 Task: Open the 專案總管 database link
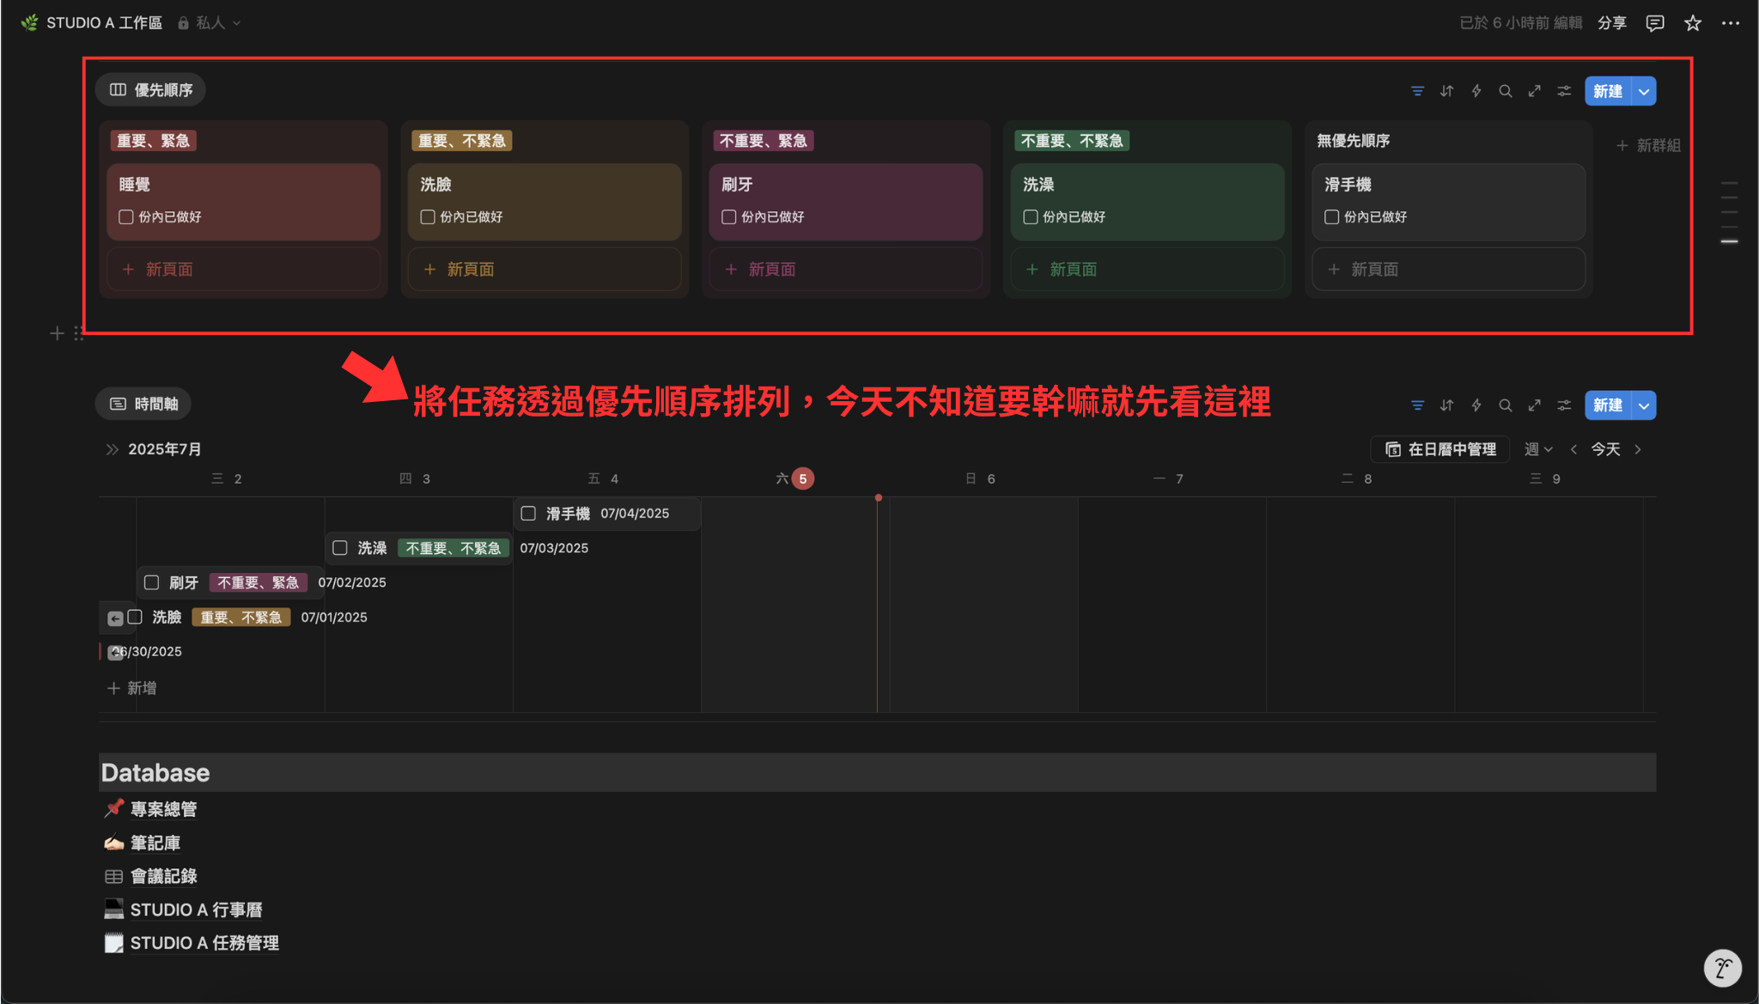pyautogui.click(x=163, y=809)
